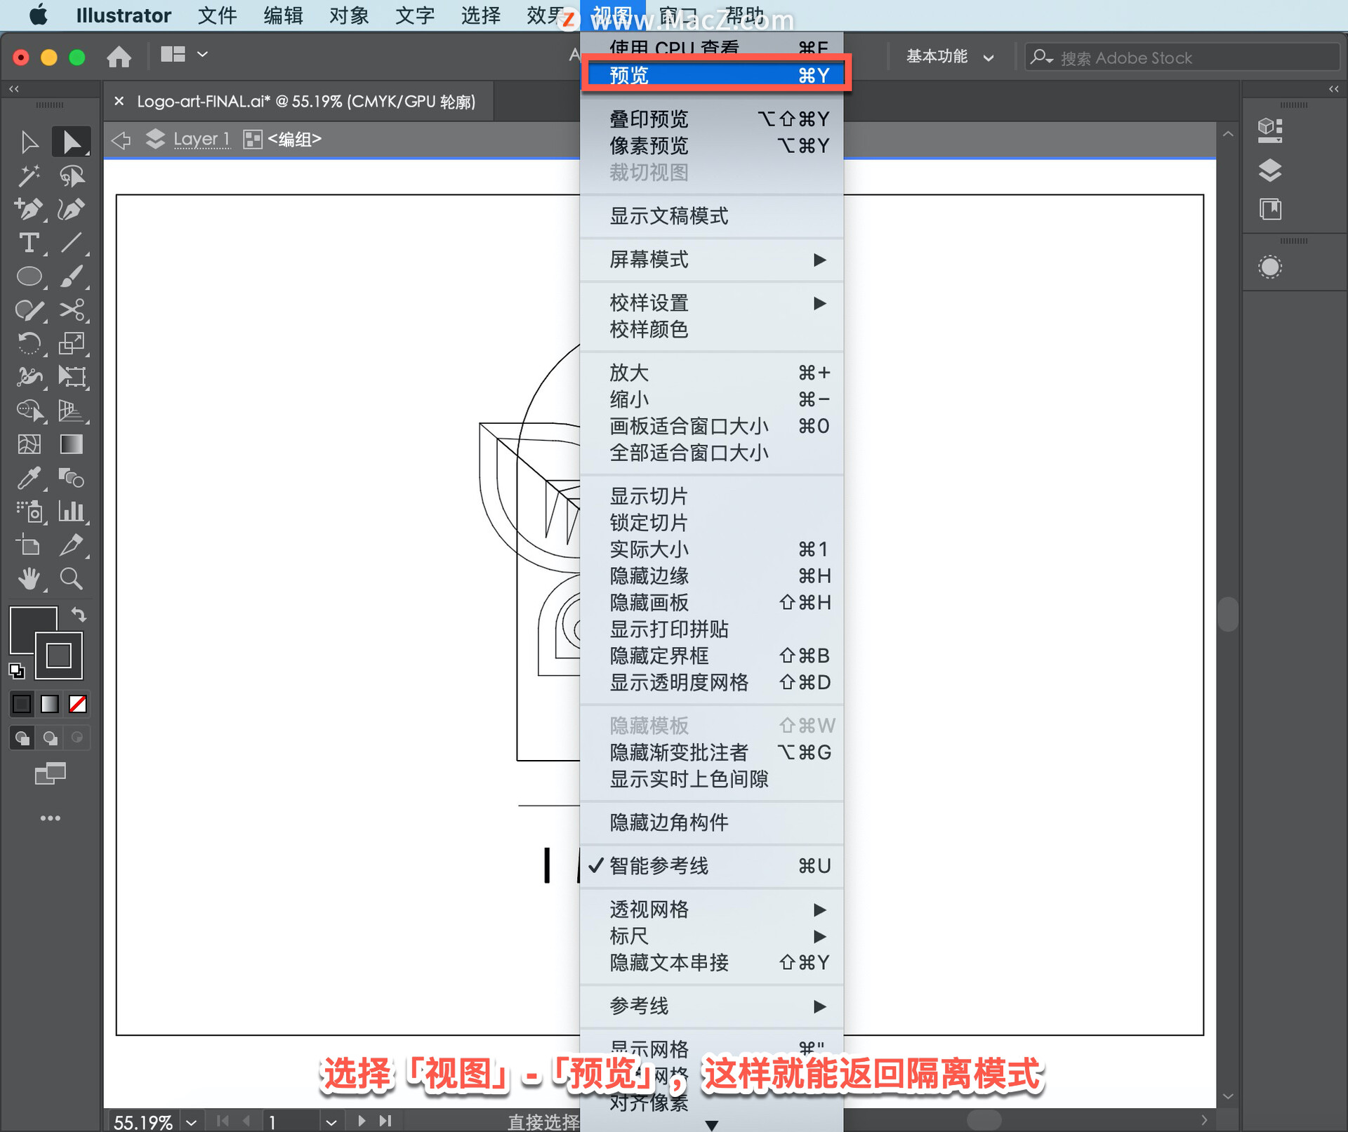Choose 叠印预览 menu item
The height and width of the screenshot is (1132, 1348).
click(712, 119)
